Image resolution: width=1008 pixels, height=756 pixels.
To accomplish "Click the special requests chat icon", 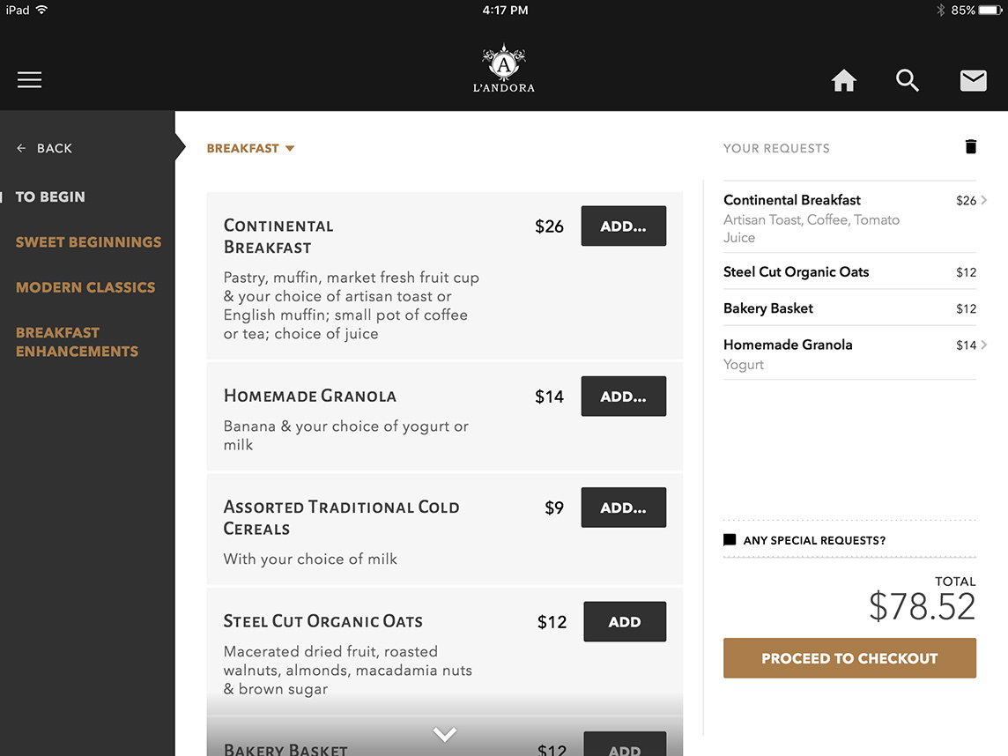I will coord(730,540).
